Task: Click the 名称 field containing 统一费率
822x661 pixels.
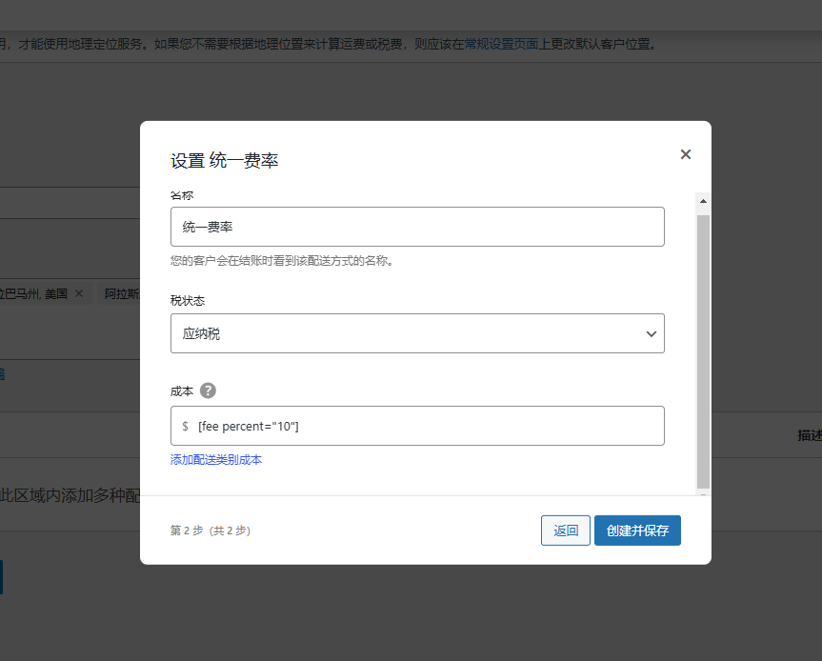Action: [x=416, y=227]
